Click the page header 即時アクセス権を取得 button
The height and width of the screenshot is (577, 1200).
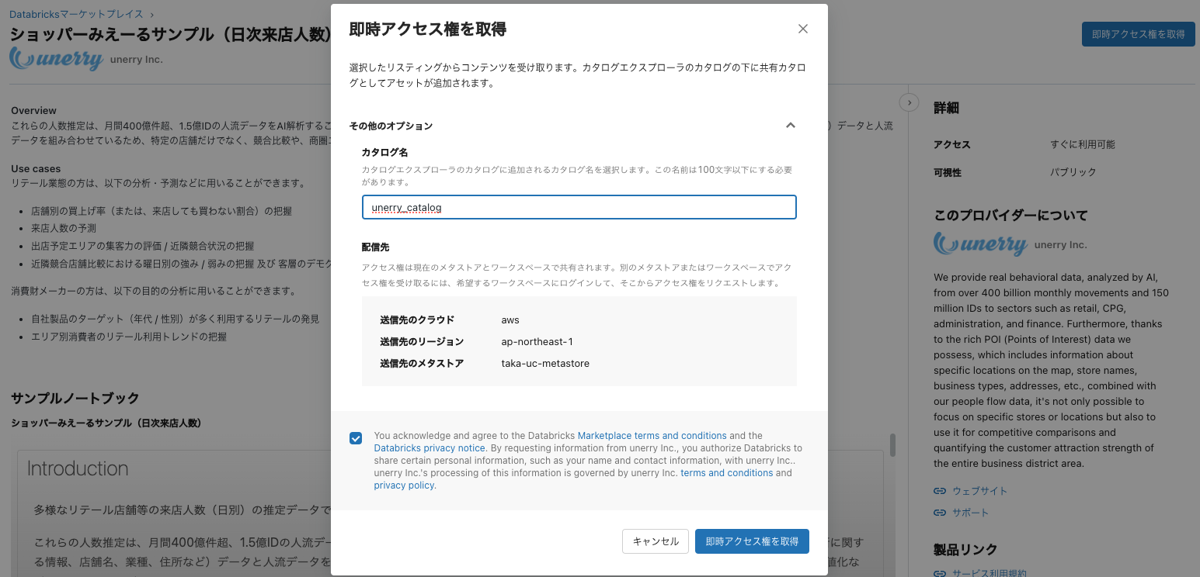1138,34
